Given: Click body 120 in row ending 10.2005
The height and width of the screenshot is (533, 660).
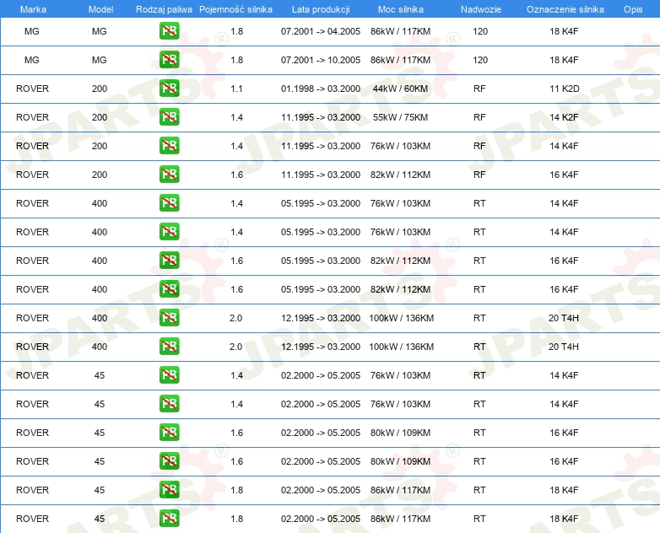Looking at the screenshot, I should (x=480, y=60).
